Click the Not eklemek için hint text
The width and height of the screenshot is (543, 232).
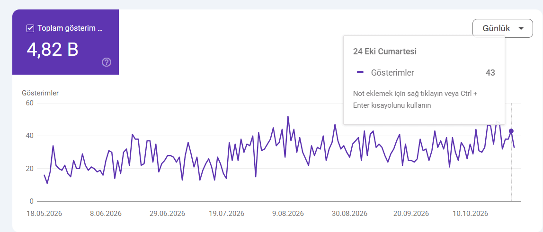point(415,100)
